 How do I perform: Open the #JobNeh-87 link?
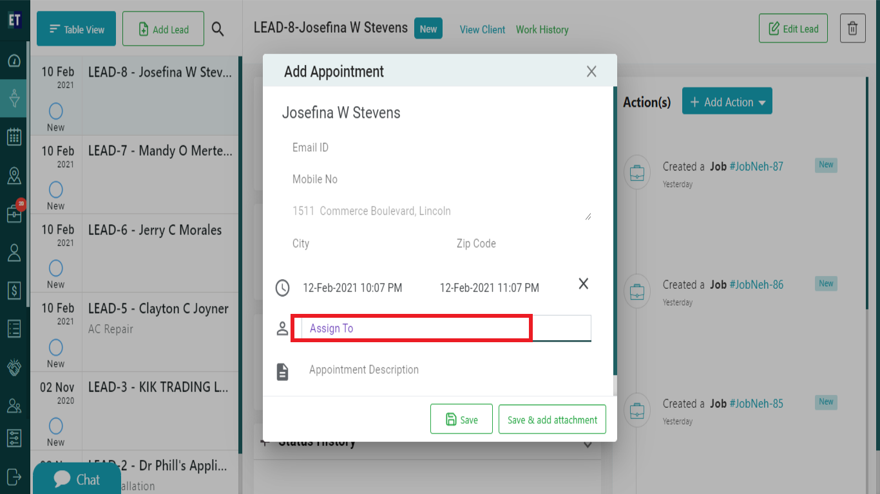(x=756, y=167)
